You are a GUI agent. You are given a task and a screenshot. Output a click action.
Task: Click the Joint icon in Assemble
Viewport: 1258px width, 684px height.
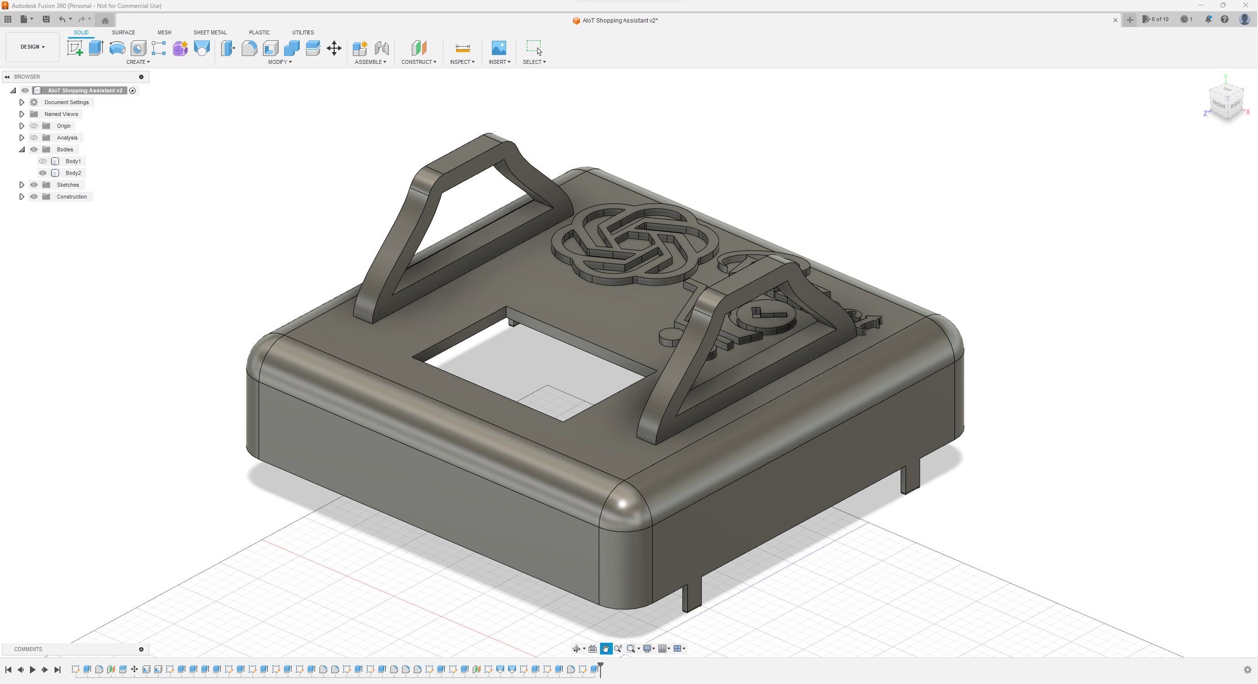pos(382,48)
